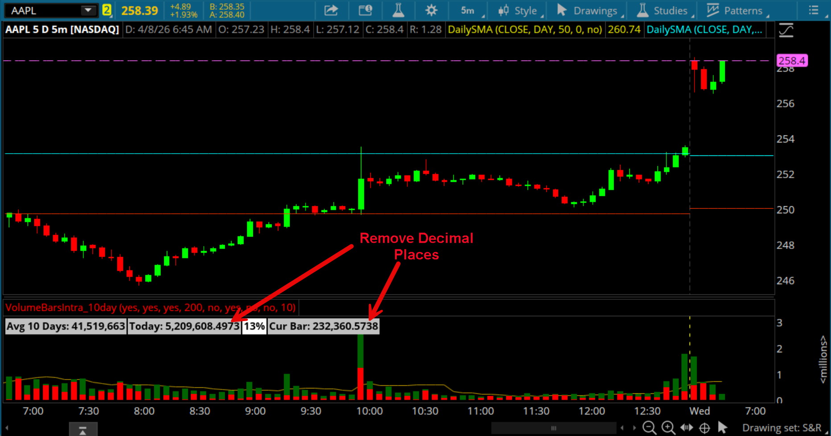
Task: Click the 258.4 price bubble on axis
Action: point(792,61)
